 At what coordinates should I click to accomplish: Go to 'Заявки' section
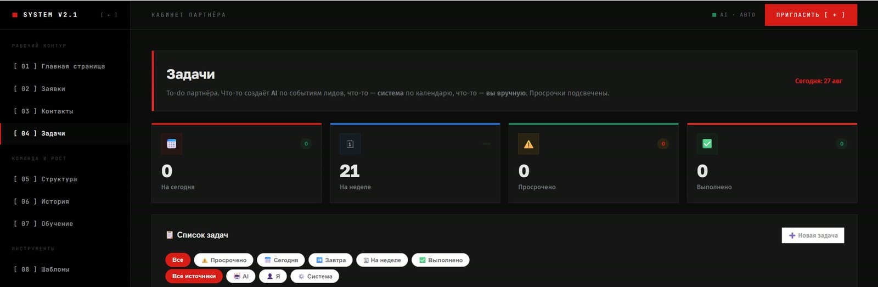coord(65,89)
